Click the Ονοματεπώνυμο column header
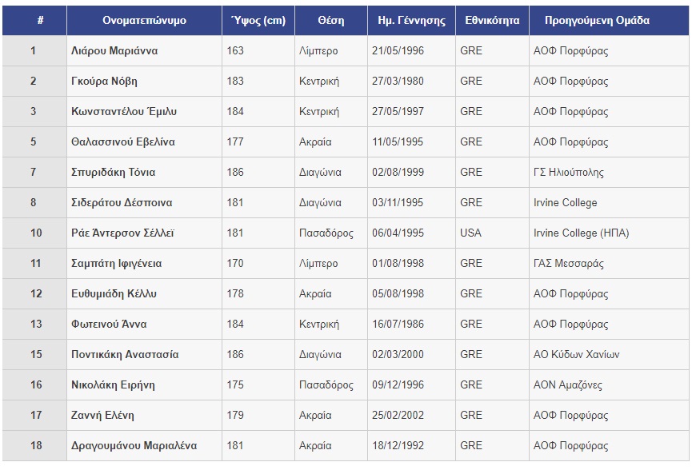700x474 pixels. click(x=144, y=21)
